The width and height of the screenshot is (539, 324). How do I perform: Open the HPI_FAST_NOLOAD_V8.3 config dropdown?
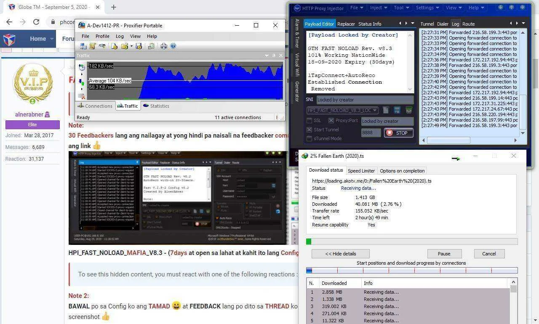tap(342, 110)
